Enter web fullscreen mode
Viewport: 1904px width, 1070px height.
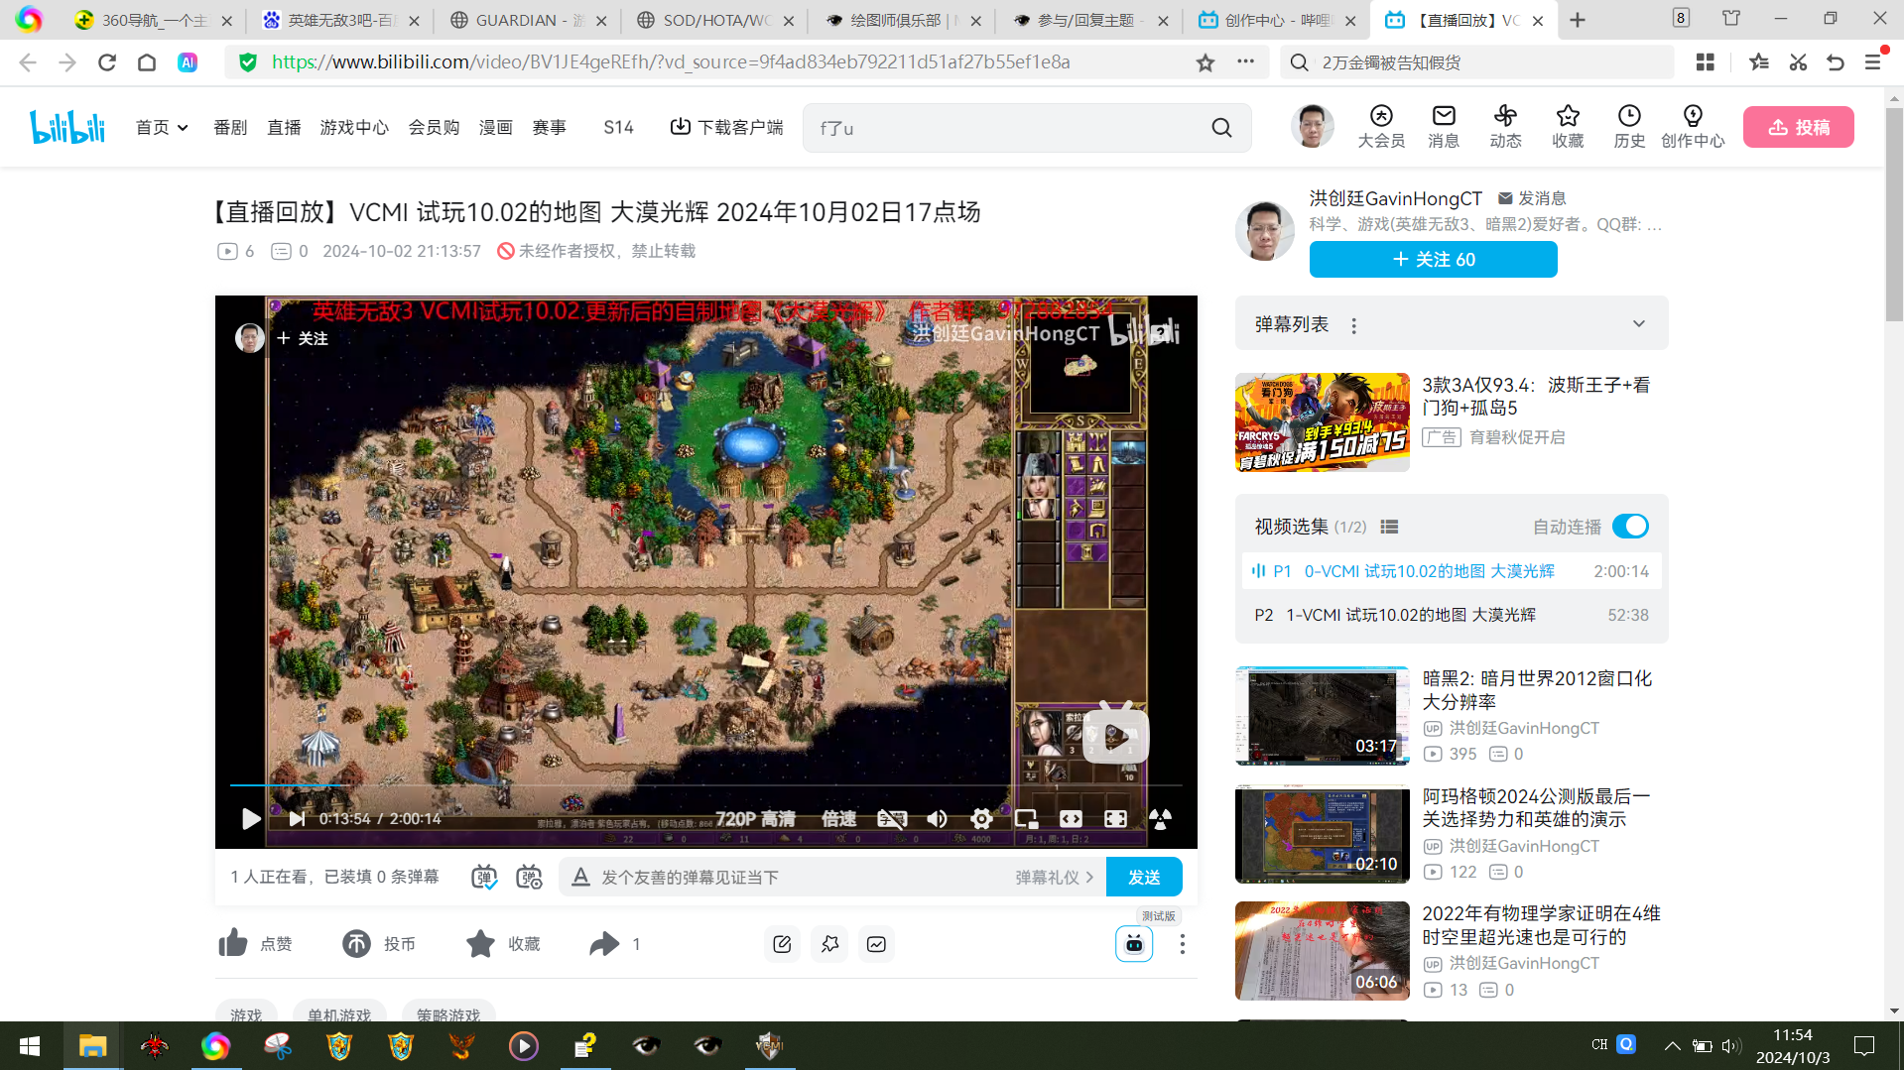[1115, 819]
